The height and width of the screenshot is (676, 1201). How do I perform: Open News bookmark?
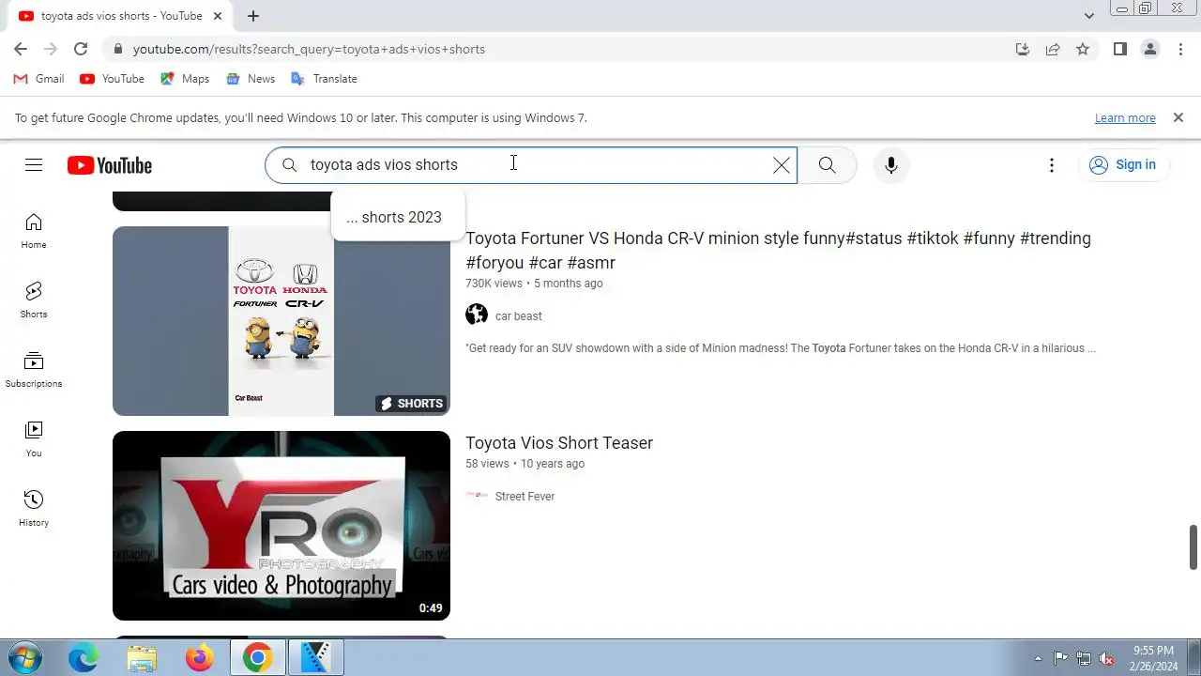251,79
